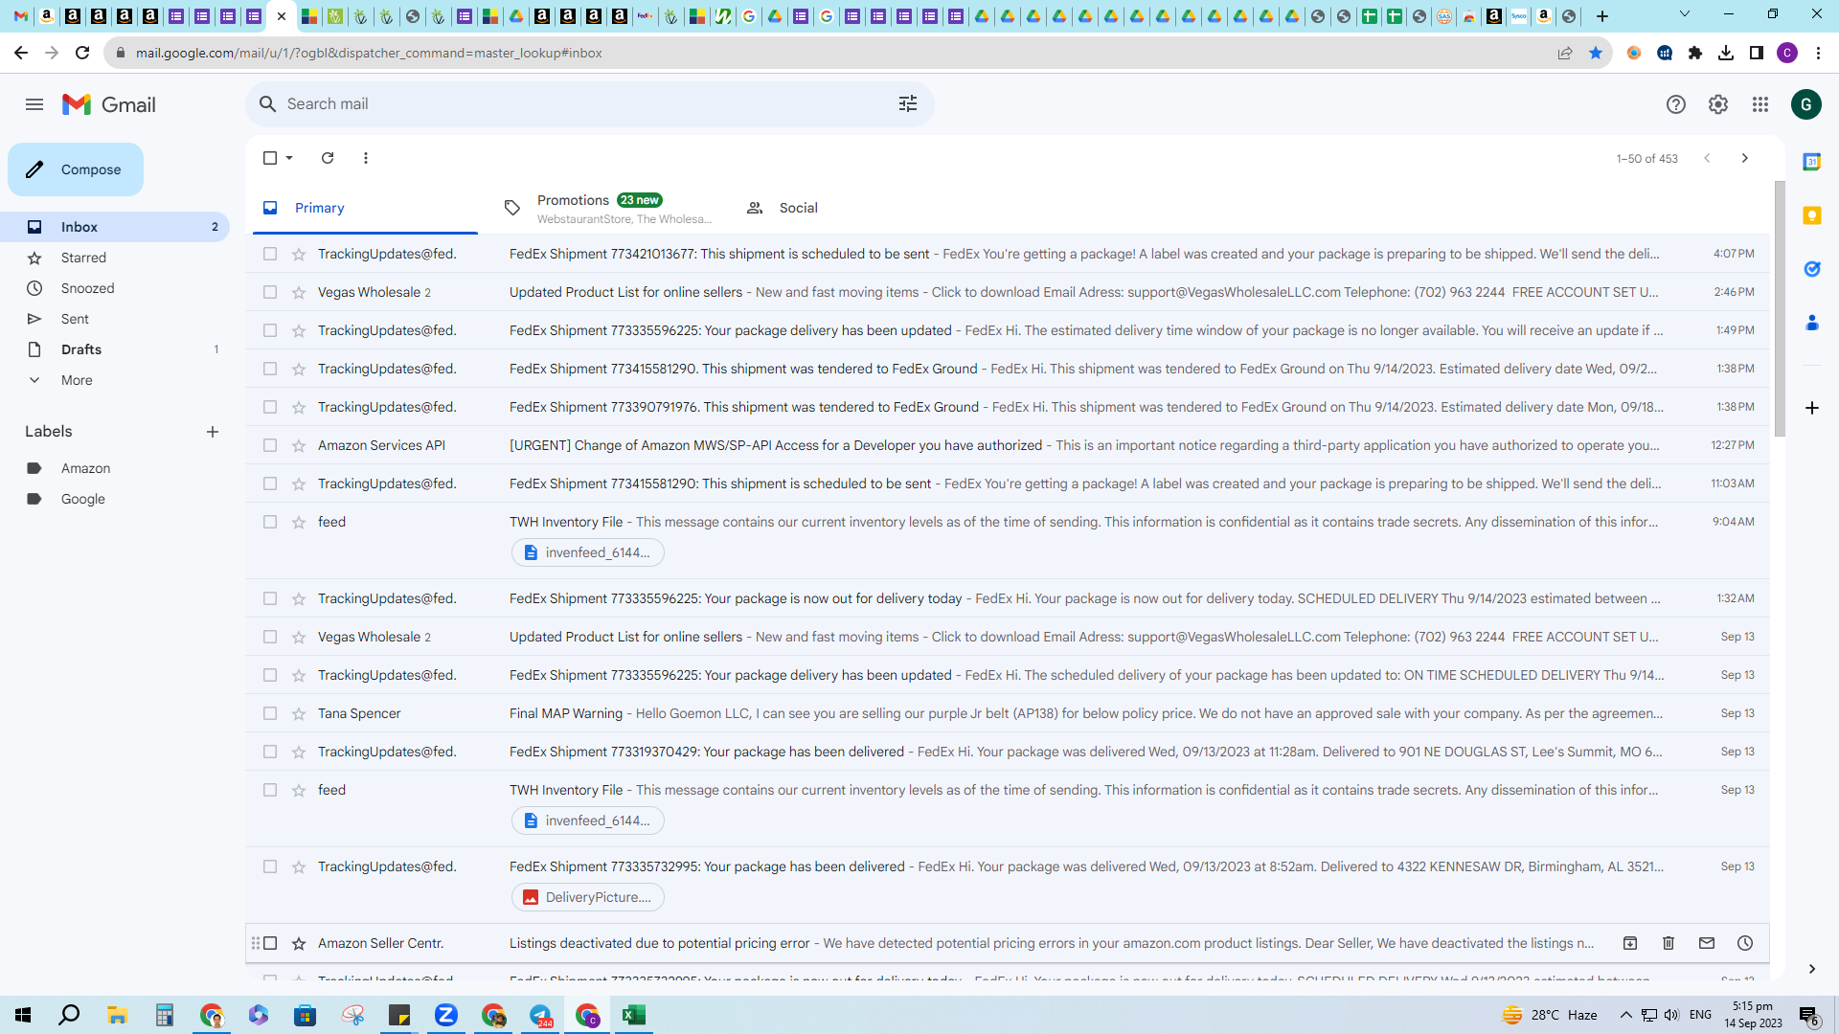The width and height of the screenshot is (1839, 1034).
Task: Open Google Keep side panel icon
Action: (1812, 215)
